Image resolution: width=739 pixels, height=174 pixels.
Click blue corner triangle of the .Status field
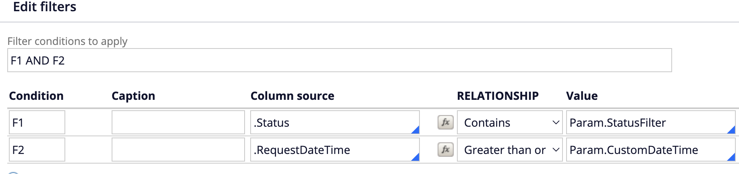[416, 130]
